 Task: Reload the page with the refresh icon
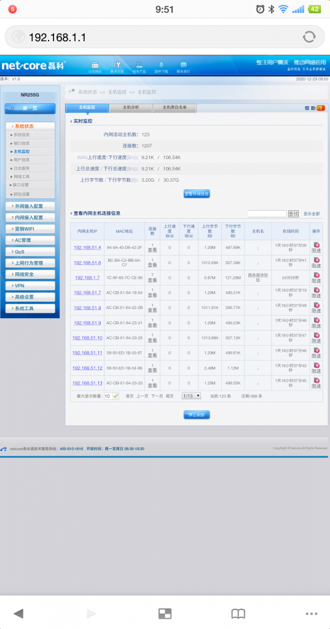coord(309,37)
